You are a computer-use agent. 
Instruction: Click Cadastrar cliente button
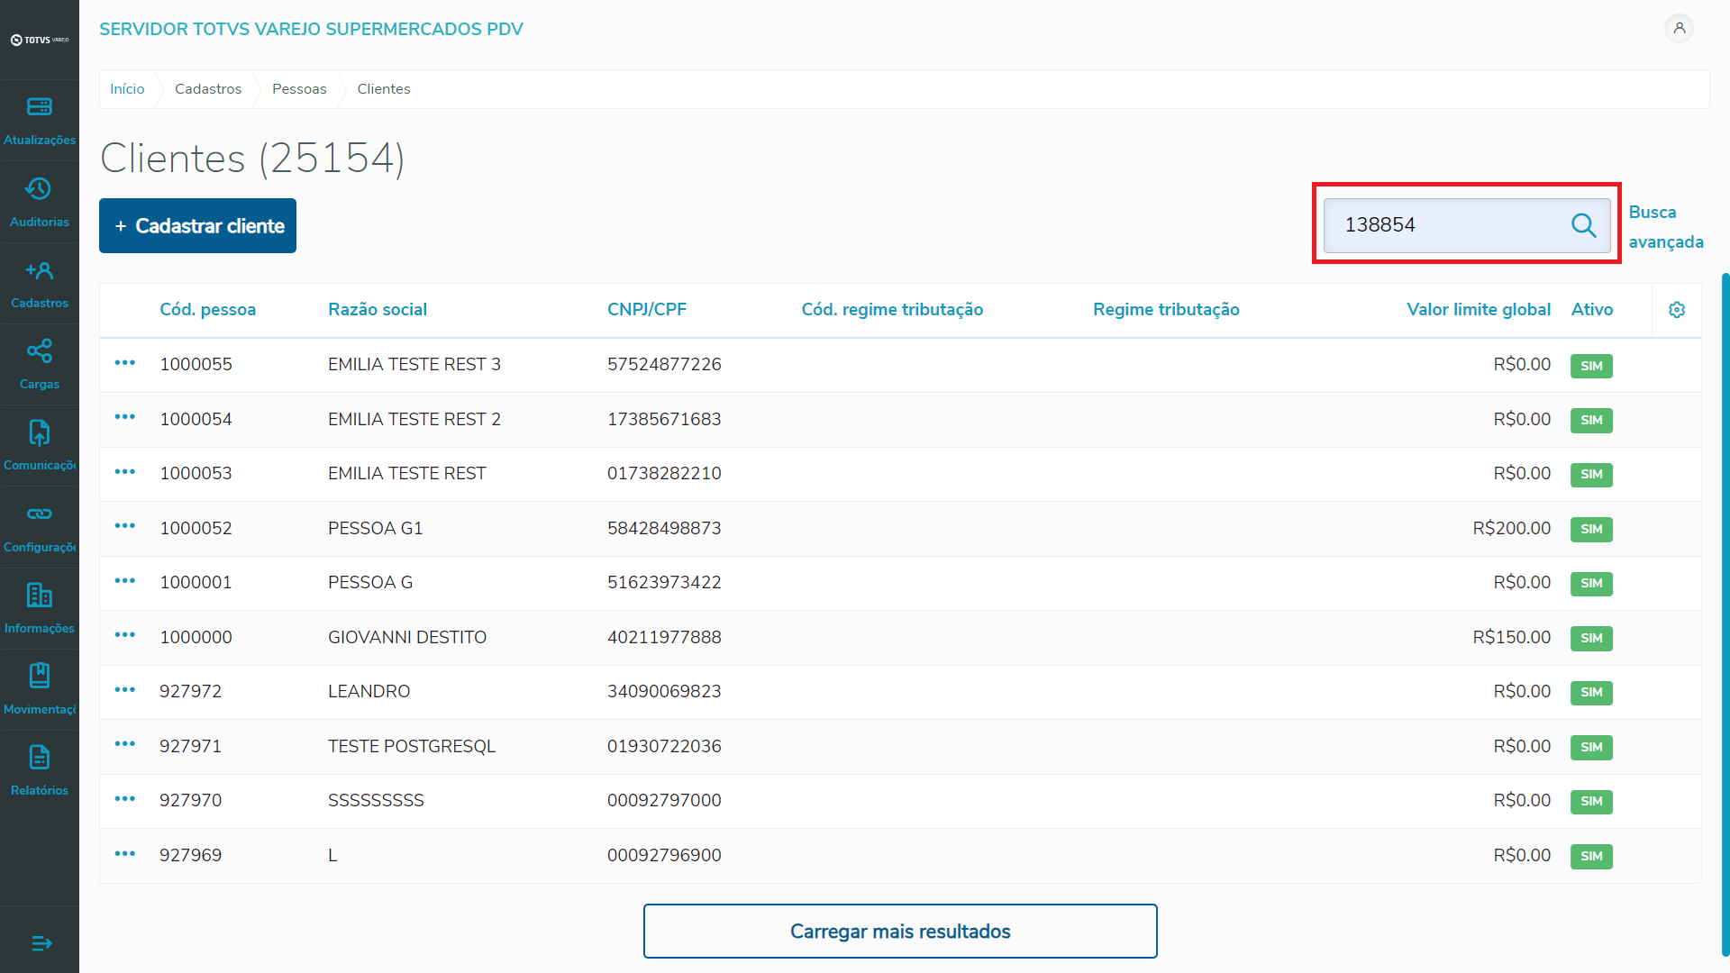[197, 226]
